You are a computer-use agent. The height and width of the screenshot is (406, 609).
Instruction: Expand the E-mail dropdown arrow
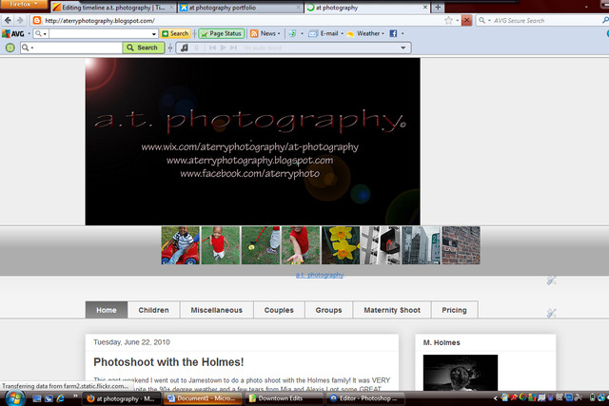tap(343, 34)
